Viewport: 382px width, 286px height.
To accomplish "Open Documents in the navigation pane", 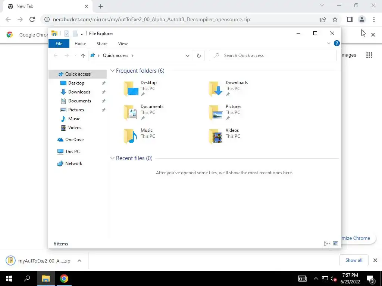I will tap(80, 101).
